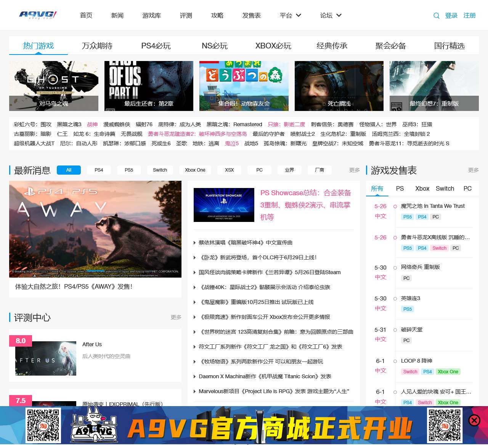Open the 最终幻想7：重制版 thumbnail

click(434, 86)
